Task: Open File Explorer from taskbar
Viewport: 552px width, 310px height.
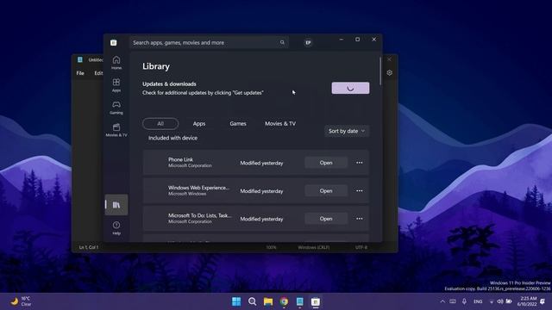Action: pos(268,301)
